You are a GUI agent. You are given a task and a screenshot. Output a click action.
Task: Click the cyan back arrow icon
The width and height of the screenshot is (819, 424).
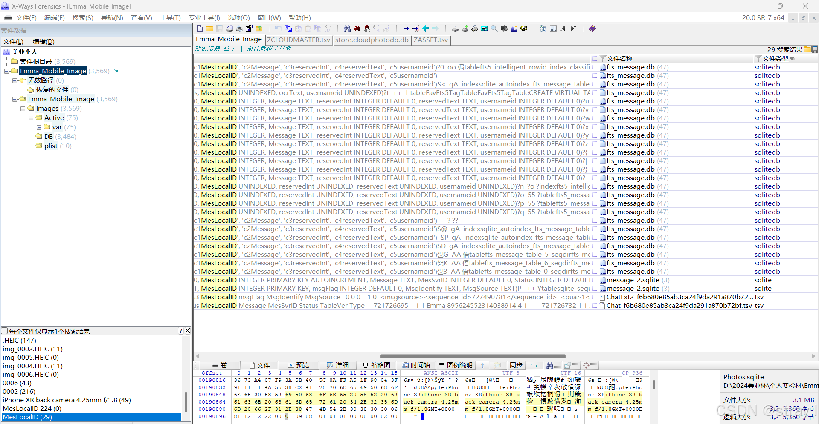pos(426,29)
